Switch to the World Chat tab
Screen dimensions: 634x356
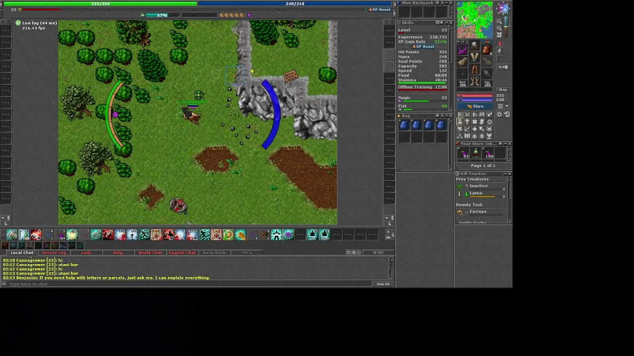pos(150,253)
